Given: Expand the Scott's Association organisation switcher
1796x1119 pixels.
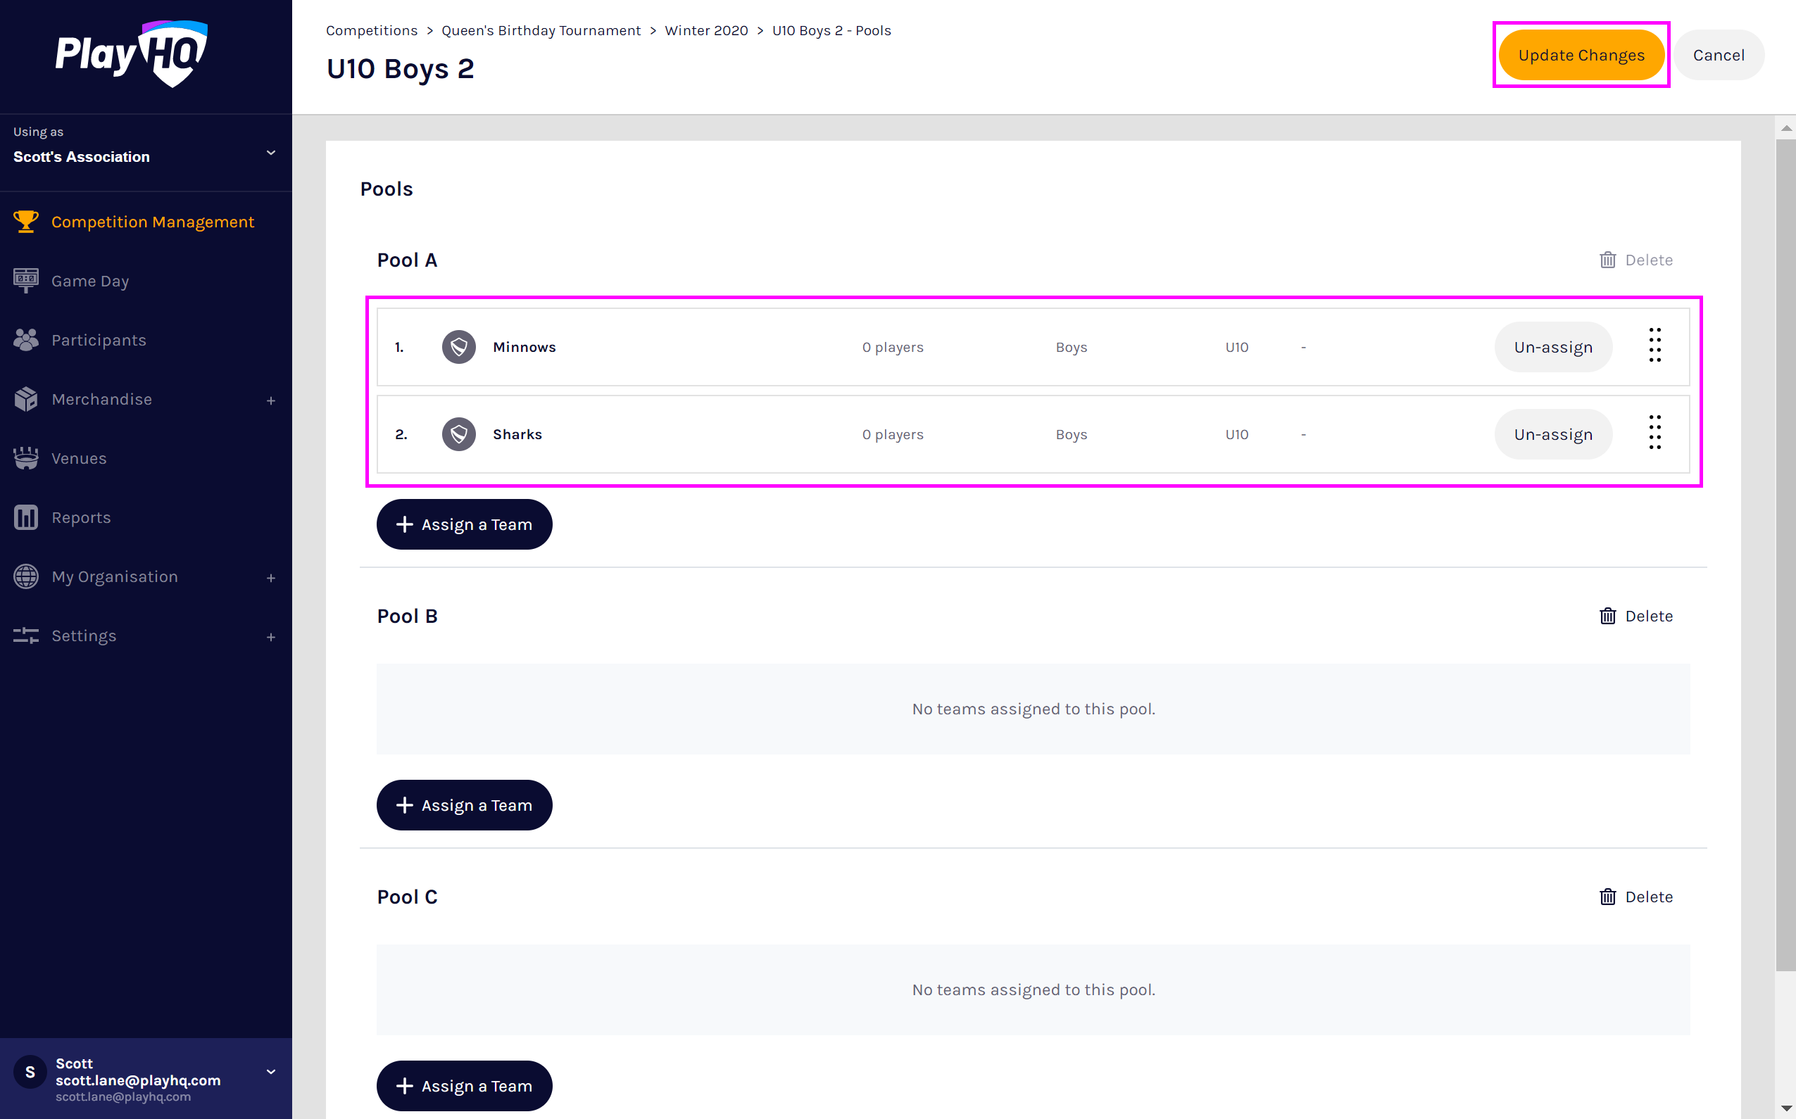Looking at the screenshot, I should 271,153.
